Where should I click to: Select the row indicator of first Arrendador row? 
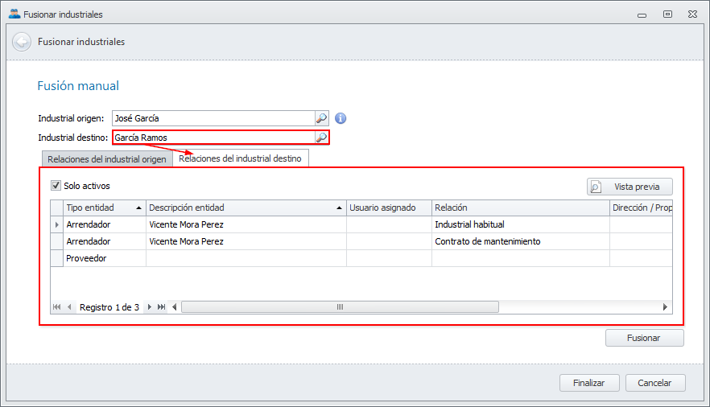pos(56,224)
